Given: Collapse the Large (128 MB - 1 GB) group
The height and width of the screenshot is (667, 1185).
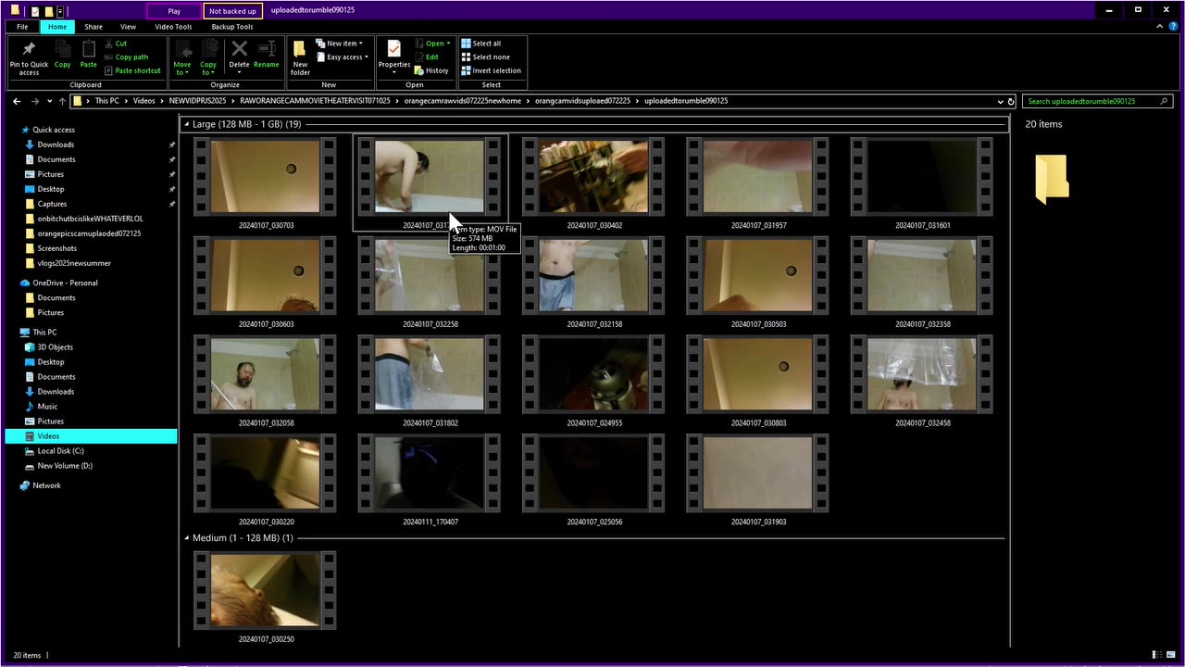Looking at the screenshot, I should pos(186,124).
